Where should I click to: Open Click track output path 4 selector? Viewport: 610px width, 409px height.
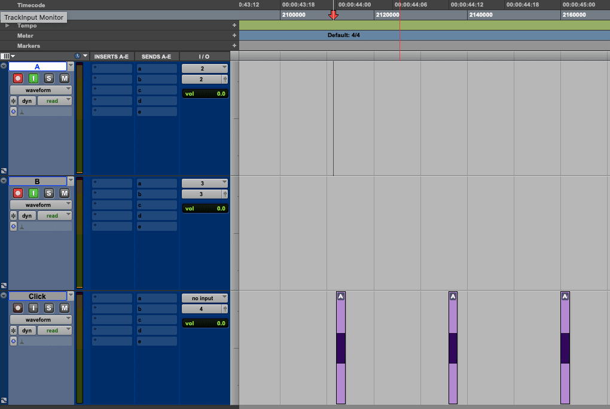(x=202, y=309)
